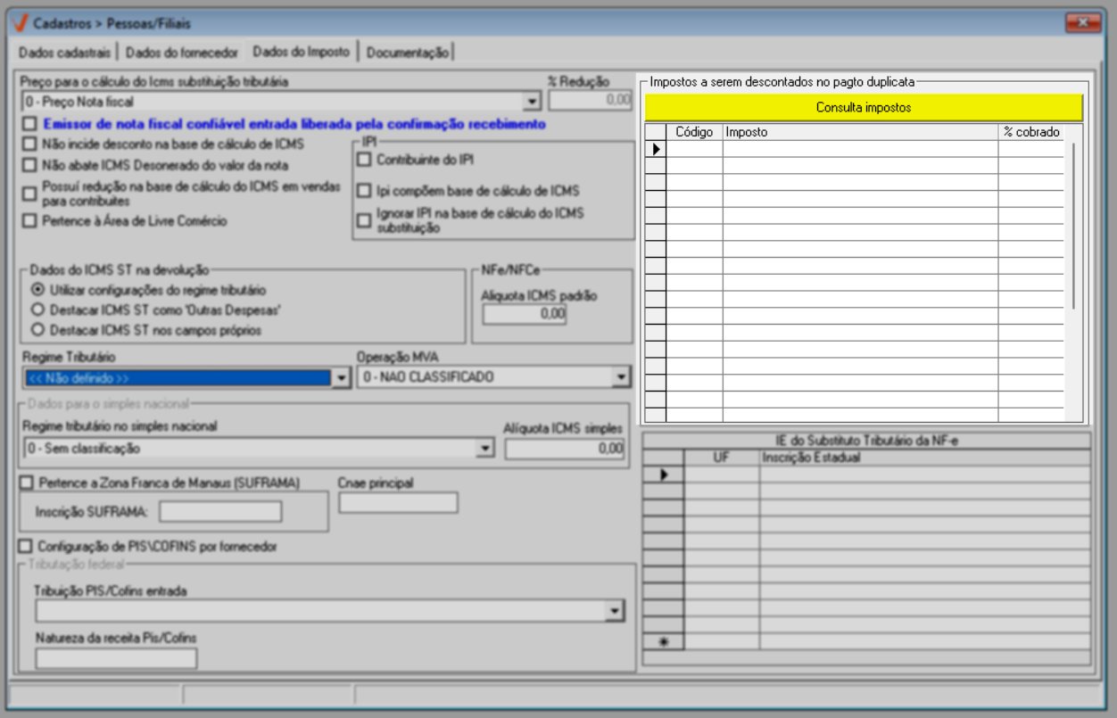Viewport: 1117px width, 718px height.
Task: Click row pointer arrow in IE Substituto grid
Action: coord(663,475)
